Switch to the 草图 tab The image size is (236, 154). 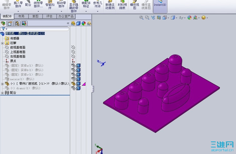coord(35,16)
